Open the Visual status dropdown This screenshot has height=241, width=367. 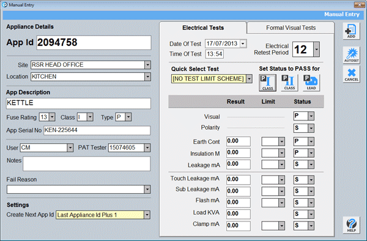click(x=311, y=116)
